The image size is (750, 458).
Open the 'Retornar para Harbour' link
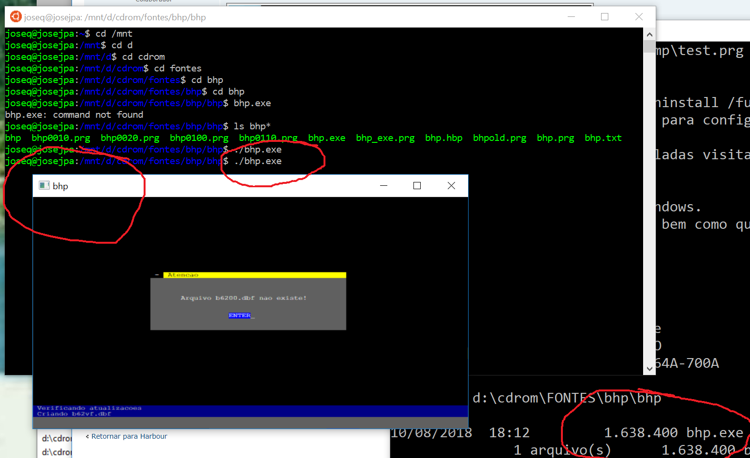point(129,436)
